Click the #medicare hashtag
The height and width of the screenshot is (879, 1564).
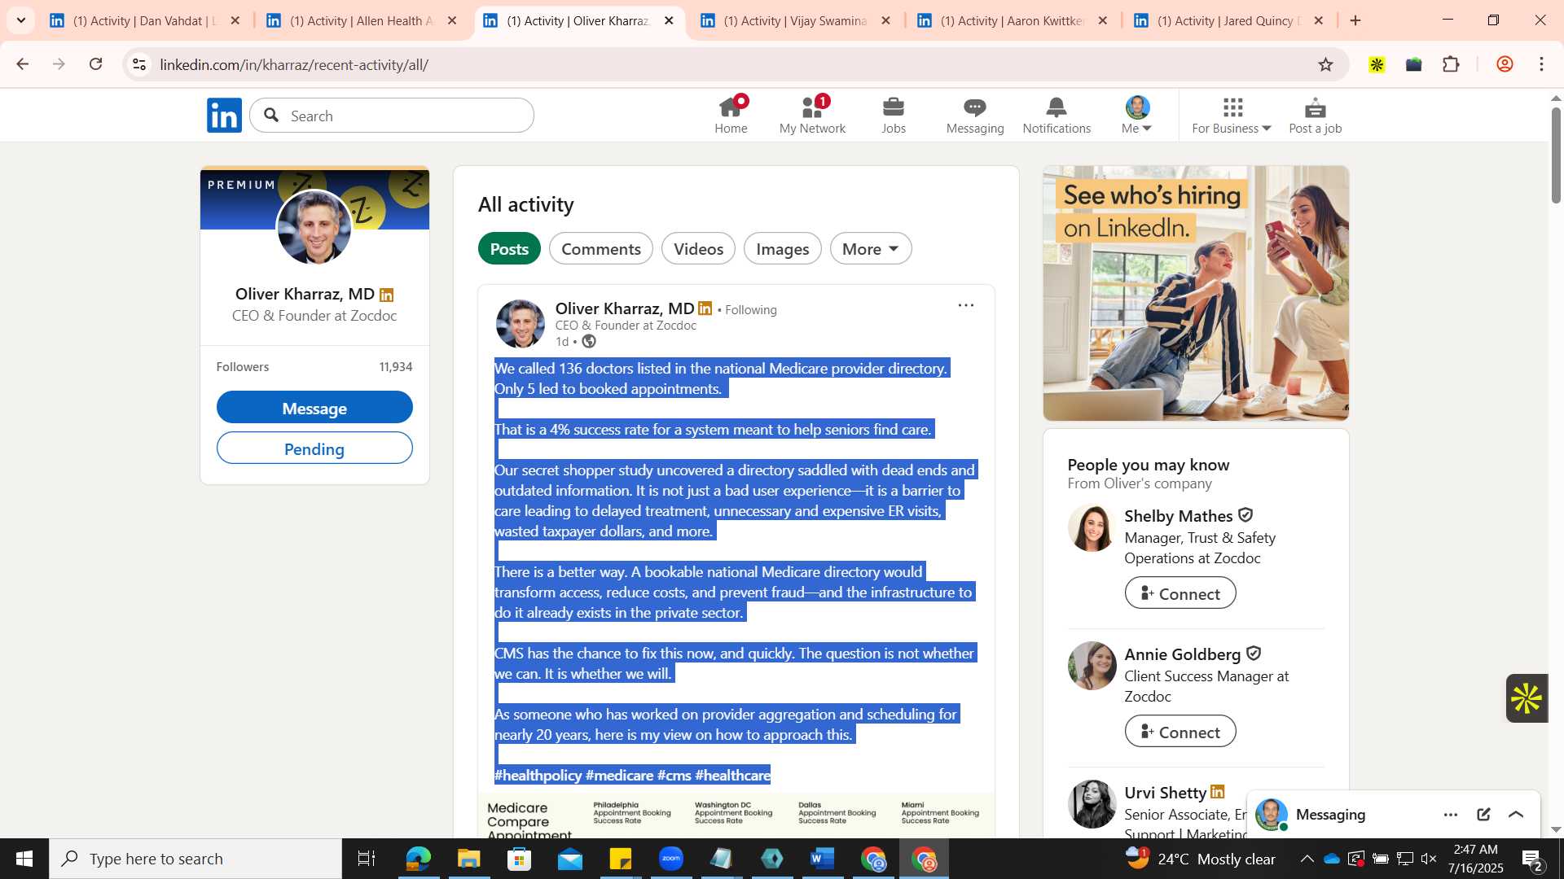point(619,776)
